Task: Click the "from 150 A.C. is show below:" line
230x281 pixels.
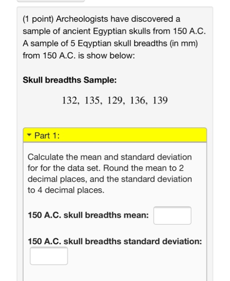Action: click(x=78, y=55)
